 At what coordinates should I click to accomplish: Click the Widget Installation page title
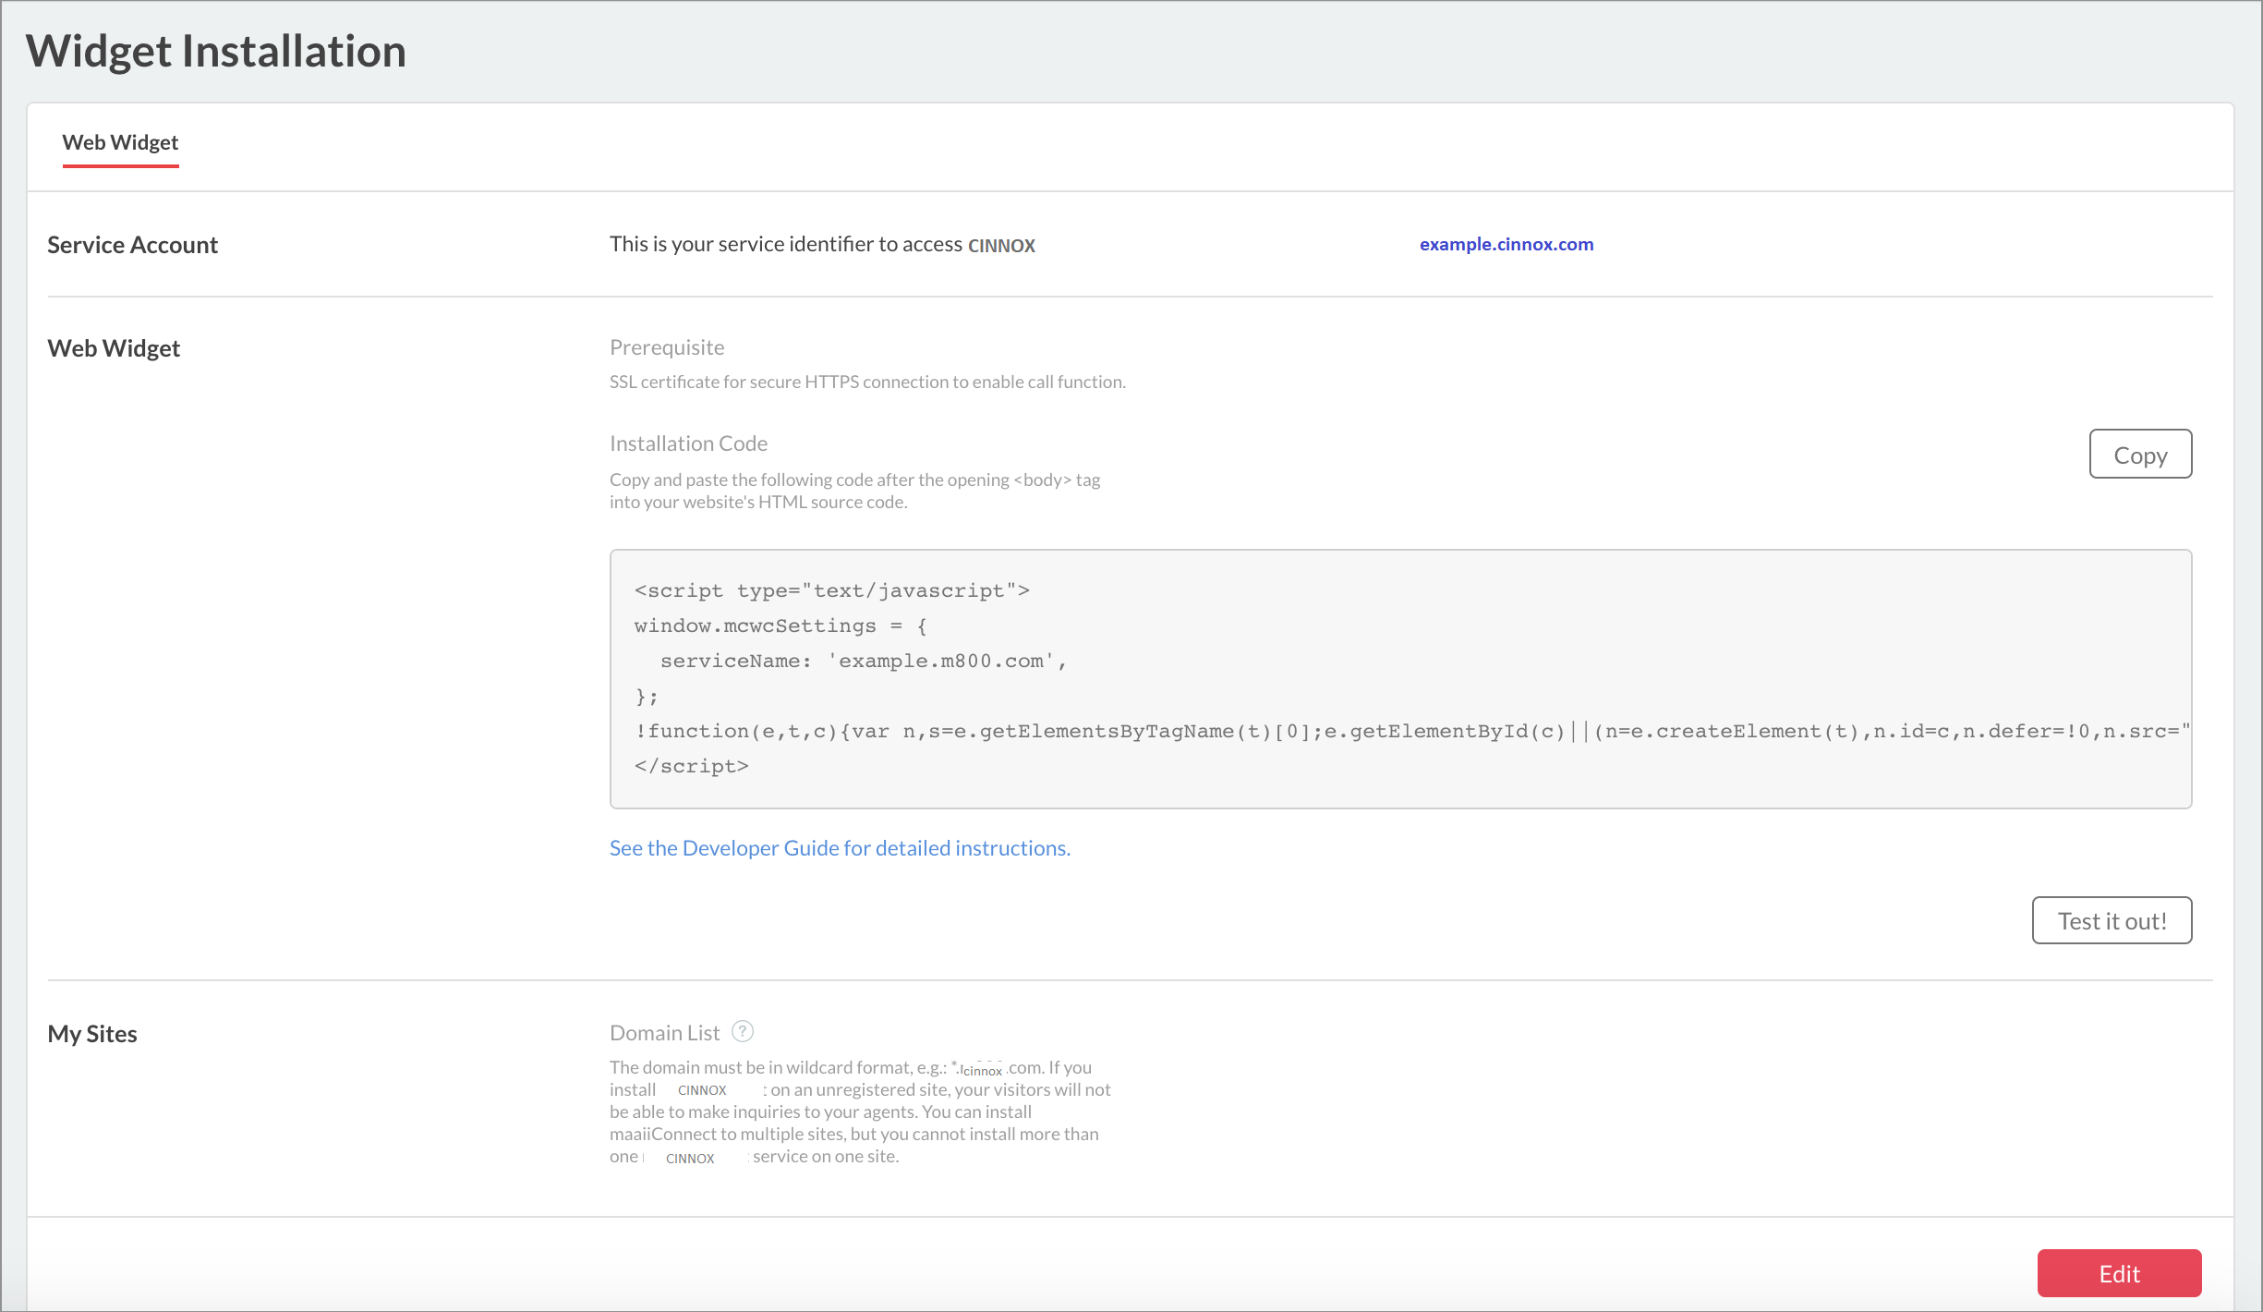(216, 51)
